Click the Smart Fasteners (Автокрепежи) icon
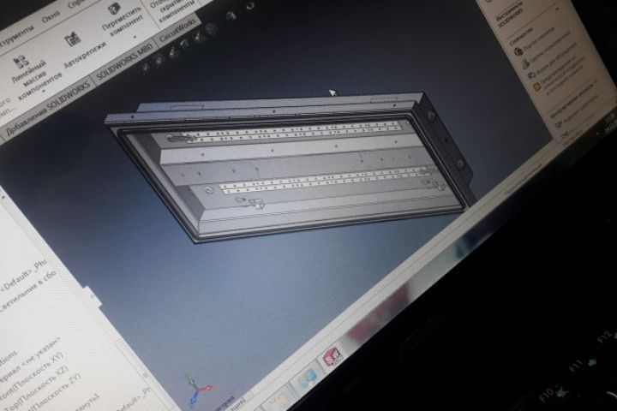This screenshot has width=617, height=411. click(73, 39)
